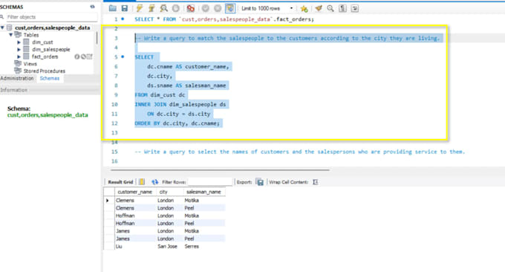This screenshot has width=505, height=272.
Task: Select the Views folder in the tree
Action: click(30, 64)
